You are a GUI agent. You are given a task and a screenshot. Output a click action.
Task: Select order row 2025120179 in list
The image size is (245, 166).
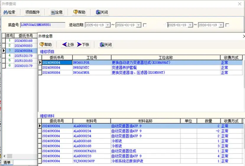(x=23, y=55)
